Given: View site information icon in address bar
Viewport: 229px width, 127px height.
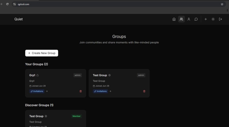Looking at the screenshot, I should [x=14, y=4].
